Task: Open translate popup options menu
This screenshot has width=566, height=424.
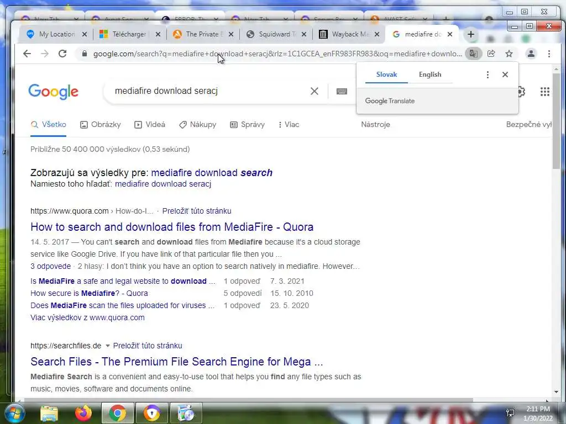Action: [488, 75]
